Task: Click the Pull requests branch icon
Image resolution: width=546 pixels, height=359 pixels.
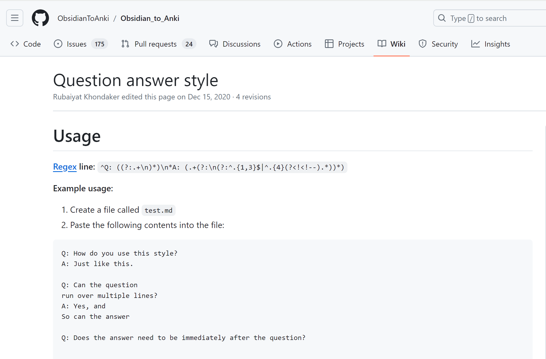Action: point(125,44)
